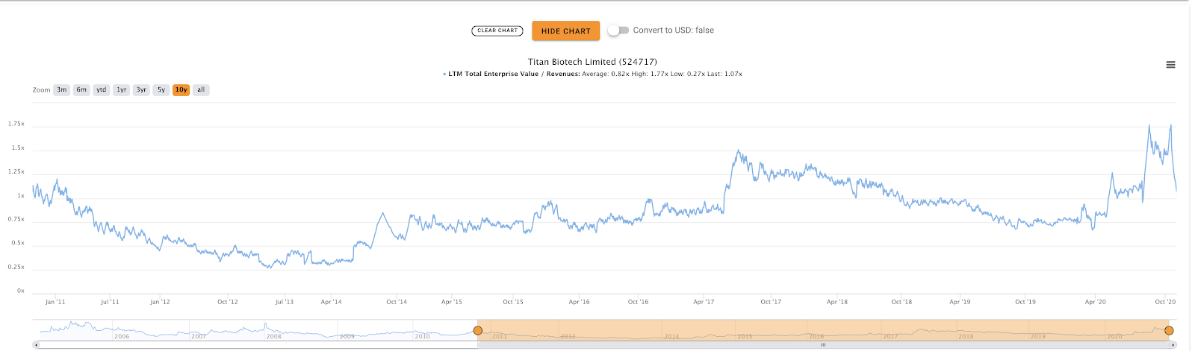Click the navigator scrollbar right arrow

coord(1173,345)
